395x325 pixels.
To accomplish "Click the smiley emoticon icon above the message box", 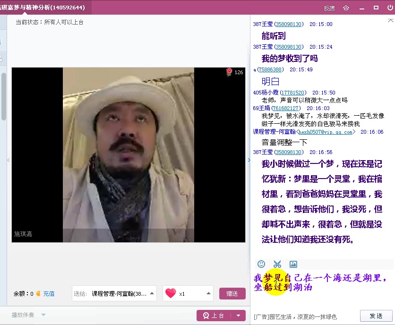I will (261, 264).
